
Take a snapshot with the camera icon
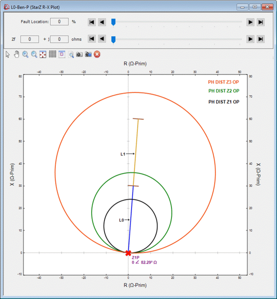79,54
